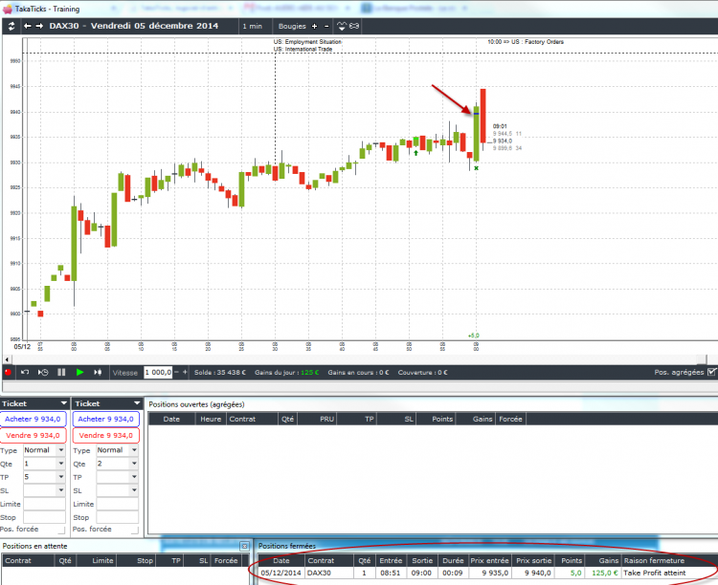This screenshot has height=585, width=718.
Task: Advance one candle with the step icon
Action: point(98,372)
